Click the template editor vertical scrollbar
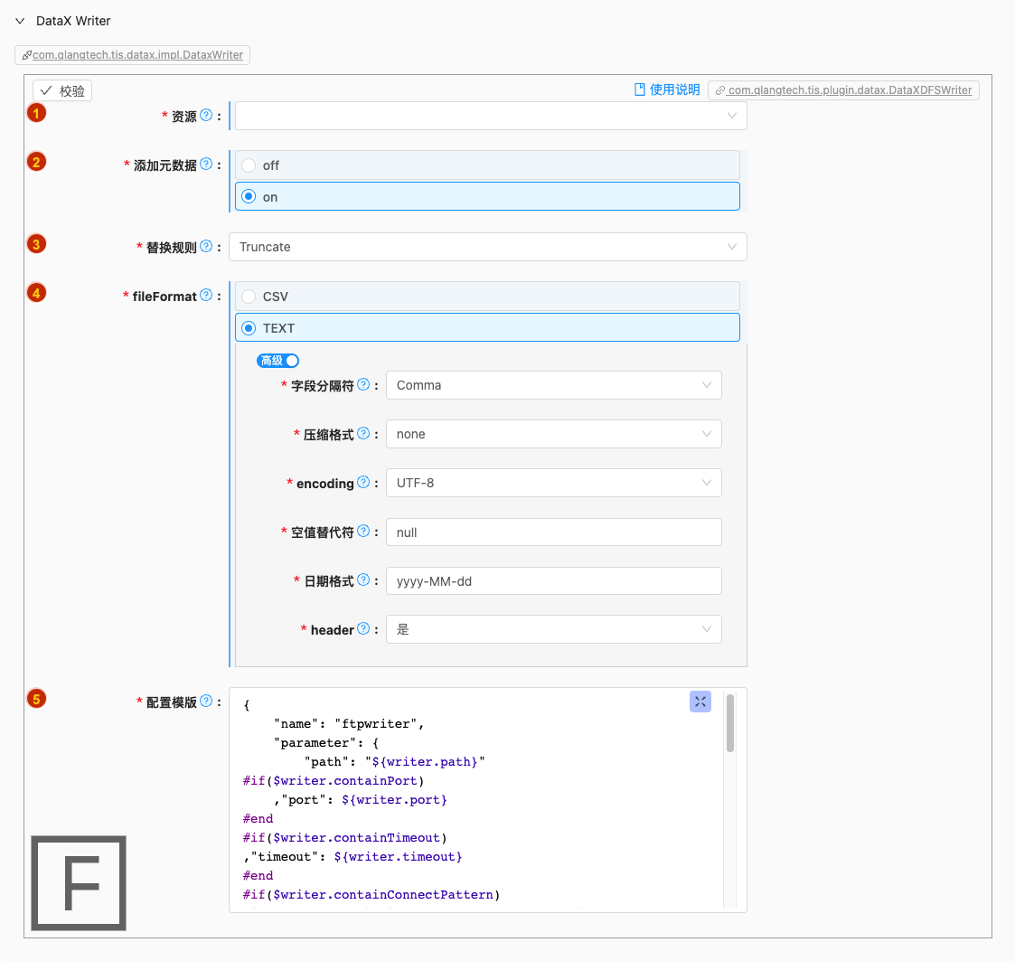1015x961 pixels. point(730,723)
